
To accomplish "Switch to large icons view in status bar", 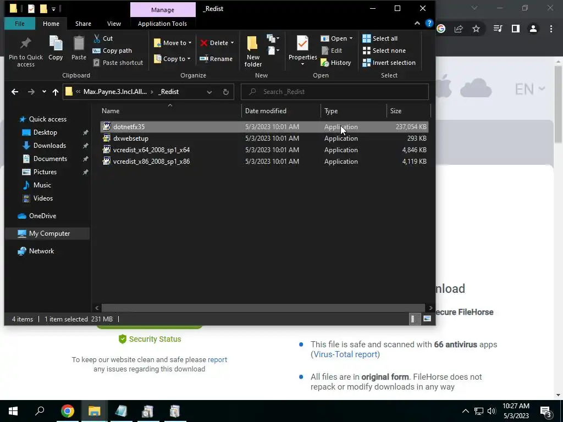I will 427,319.
